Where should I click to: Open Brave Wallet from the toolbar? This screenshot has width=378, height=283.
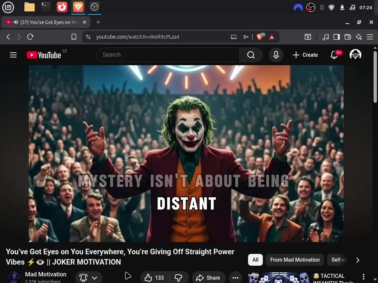tap(348, 37)
